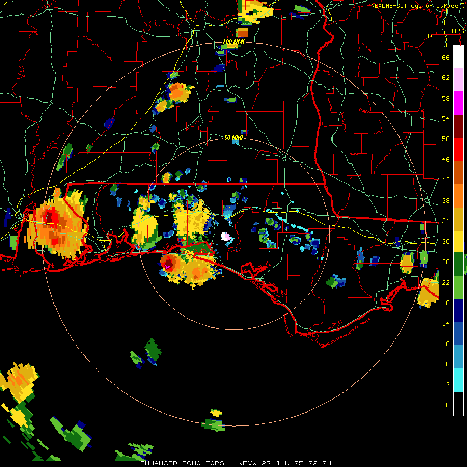Click the light green legend swatch

[x=458, y=287]
